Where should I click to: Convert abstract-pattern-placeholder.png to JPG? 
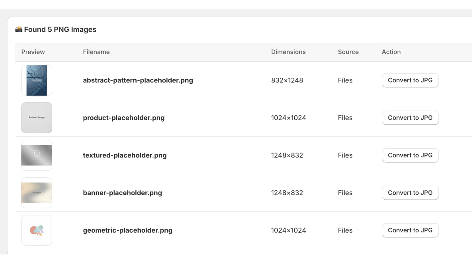pos(410,80)
